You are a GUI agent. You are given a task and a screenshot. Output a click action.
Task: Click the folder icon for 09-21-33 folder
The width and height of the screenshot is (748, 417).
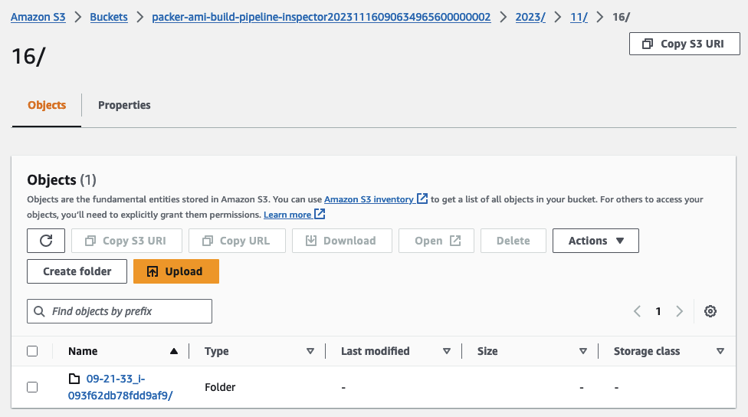pos(74,379)
